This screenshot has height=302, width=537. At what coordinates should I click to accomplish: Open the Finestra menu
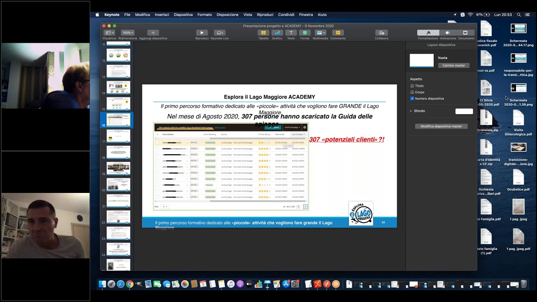pyautogui.click(x=306, y=15)
